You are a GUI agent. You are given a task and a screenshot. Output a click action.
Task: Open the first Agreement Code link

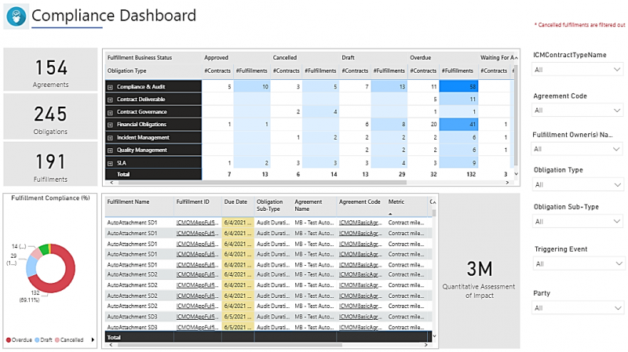tap(360, 223)
